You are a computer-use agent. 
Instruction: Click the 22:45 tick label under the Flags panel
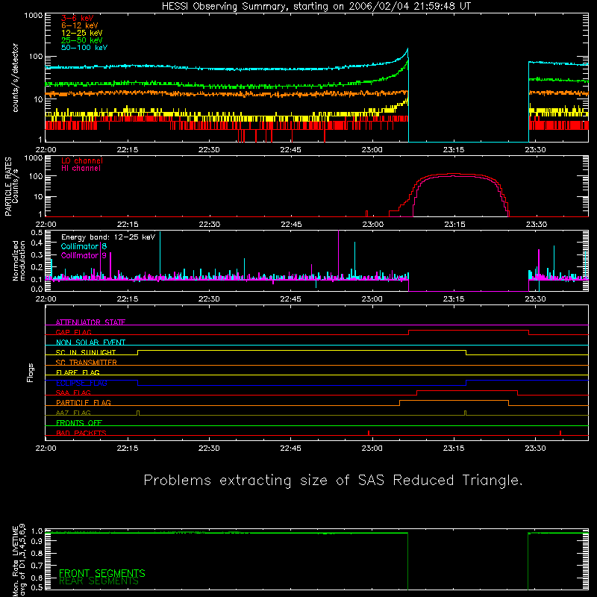(290, 448)
